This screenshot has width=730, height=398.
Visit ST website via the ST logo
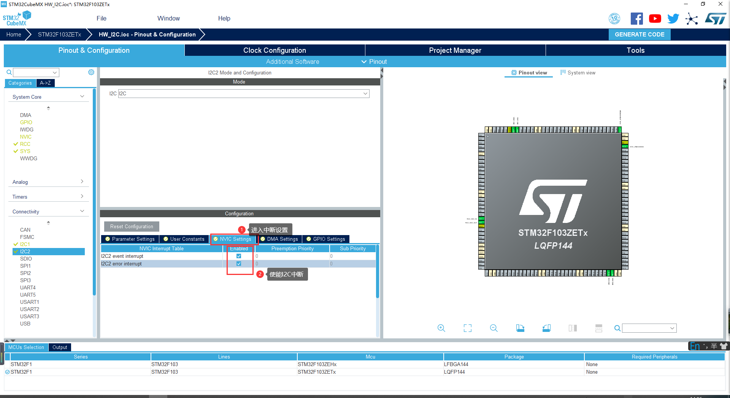(715, 18)
